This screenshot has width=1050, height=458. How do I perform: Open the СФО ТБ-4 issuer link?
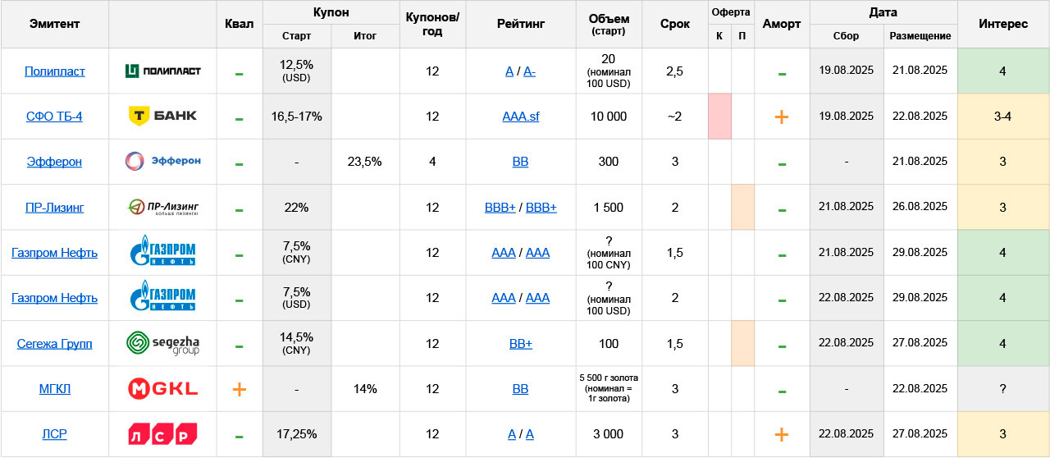click(x=54, y=117)
